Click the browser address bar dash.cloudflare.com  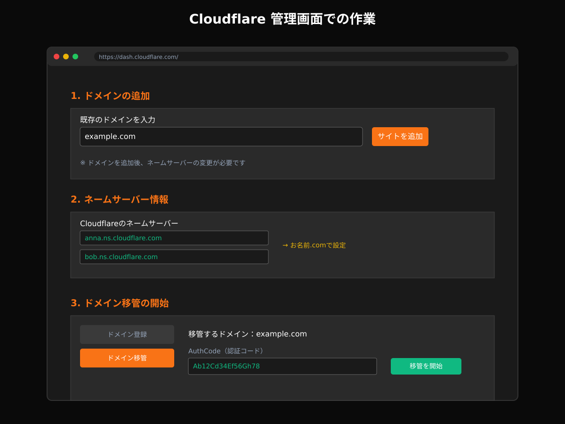coord(301,57)
